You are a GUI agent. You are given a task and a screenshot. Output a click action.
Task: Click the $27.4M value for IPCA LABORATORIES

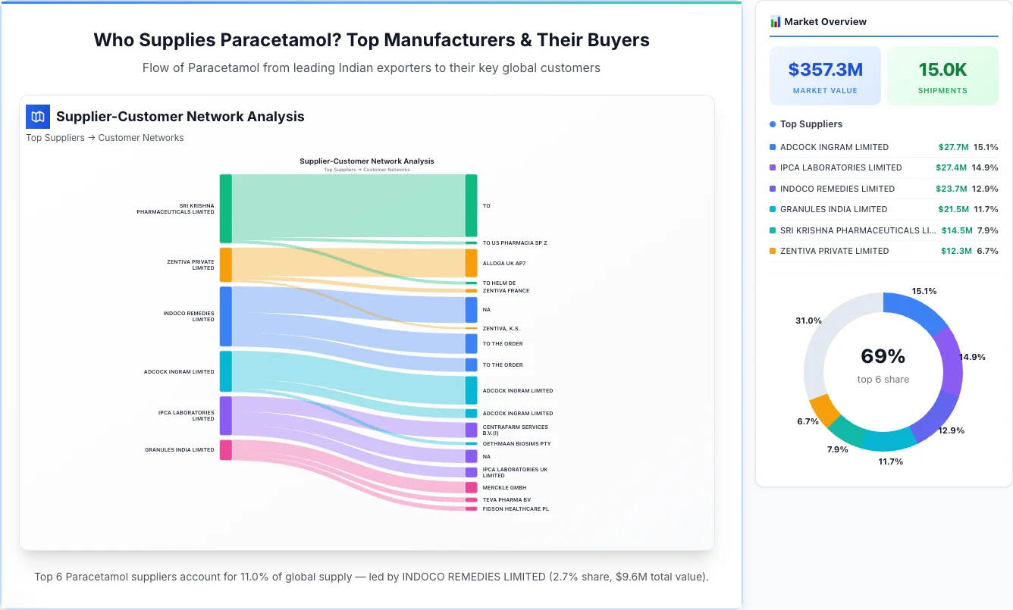tap(951, 167)
